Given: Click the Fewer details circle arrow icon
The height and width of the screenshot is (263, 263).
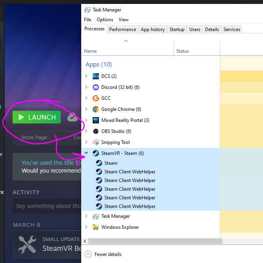Looking at the screenshot, I should pos(88,254).
